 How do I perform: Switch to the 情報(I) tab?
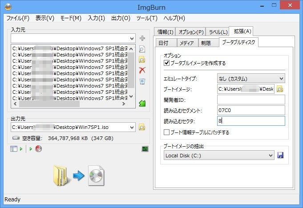tap(165, 32)
